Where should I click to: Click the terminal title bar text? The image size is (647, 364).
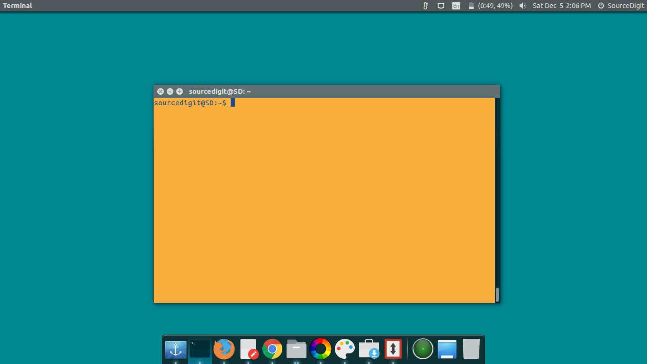pyautogui.click(x=220, y=91)
